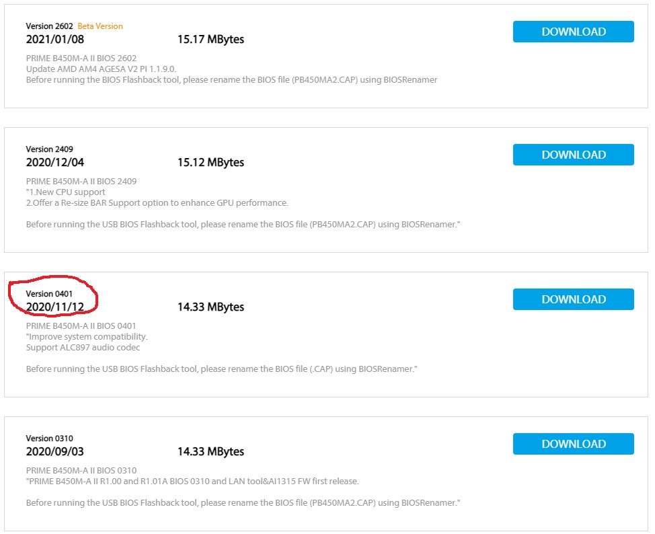
Task: Click the 15.12 MBytes file size
Action: click(x=210, y=162)
